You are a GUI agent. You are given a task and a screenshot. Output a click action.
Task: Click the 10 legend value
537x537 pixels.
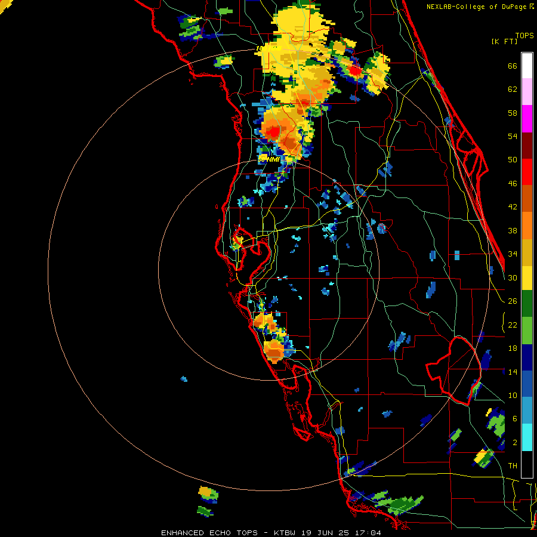click(x=513, y=396)
